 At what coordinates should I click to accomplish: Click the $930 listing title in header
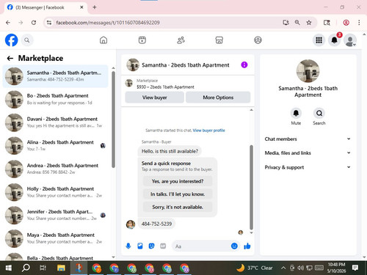click(165, 87)
